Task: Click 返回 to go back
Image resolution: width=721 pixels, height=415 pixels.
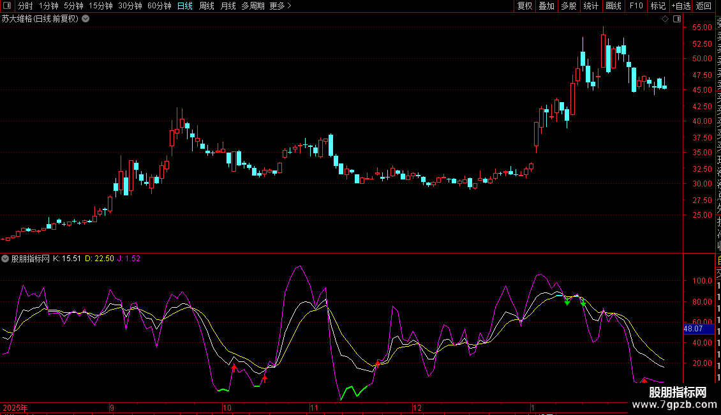Action: (704, 6)
